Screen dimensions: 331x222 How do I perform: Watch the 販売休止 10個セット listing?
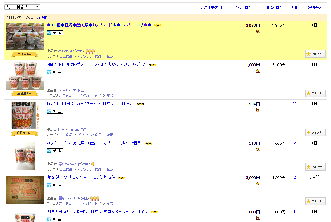click(315, 132)
